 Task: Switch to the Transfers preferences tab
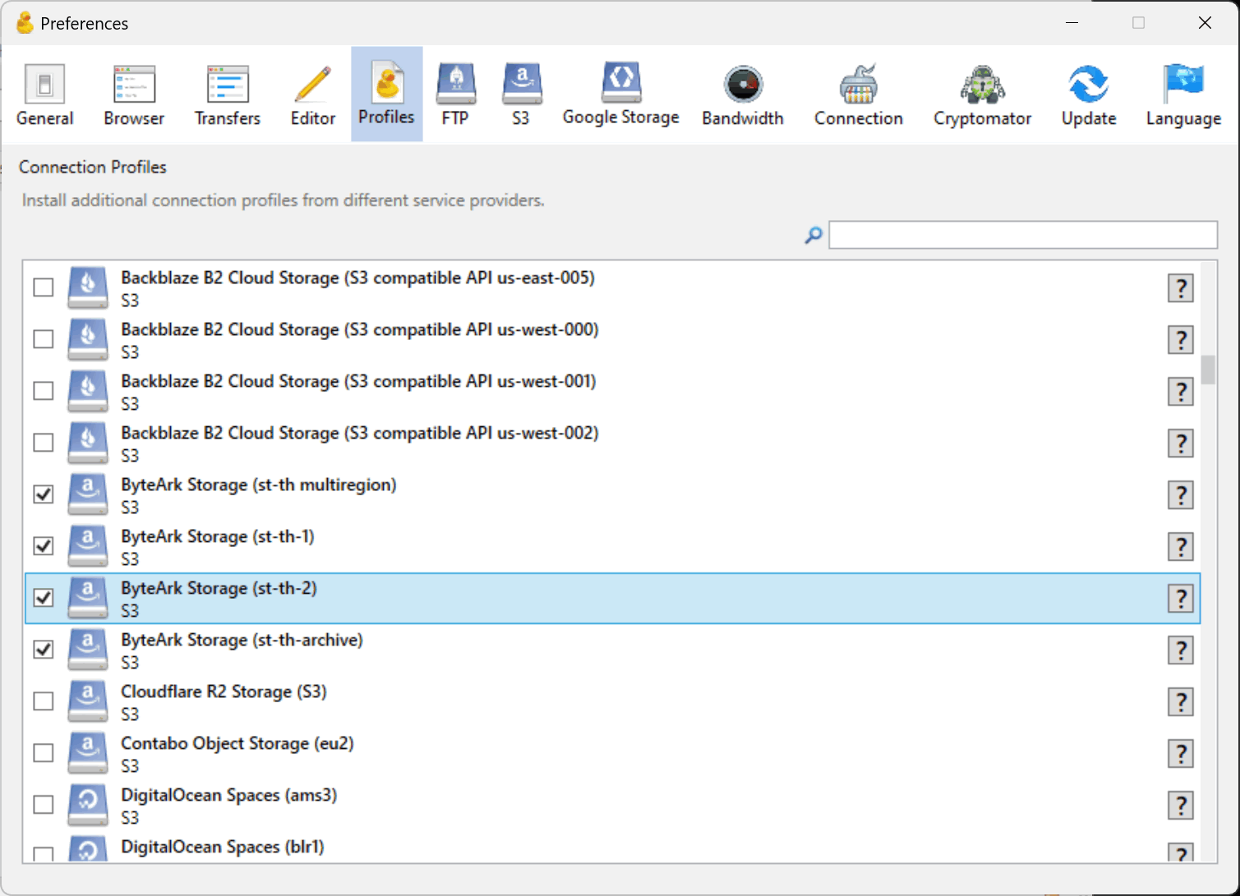click(x=228, y=94)
